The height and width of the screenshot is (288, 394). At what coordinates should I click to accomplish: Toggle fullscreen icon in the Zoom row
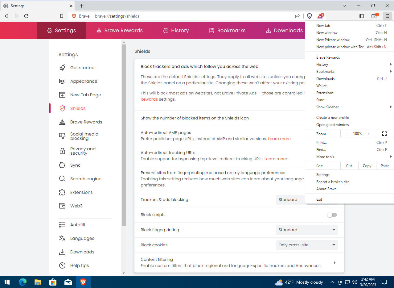[384, 134]
